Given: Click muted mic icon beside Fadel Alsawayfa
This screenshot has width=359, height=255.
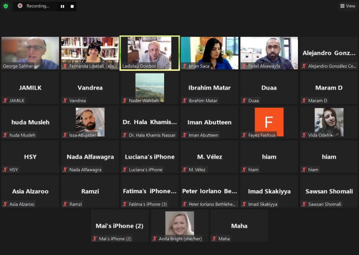Looking at the screenshot, I should 244,66.
